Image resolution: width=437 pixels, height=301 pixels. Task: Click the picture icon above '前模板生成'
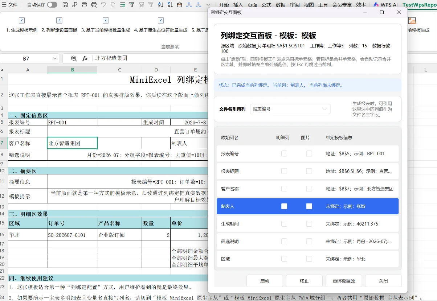tap(412, 21)
